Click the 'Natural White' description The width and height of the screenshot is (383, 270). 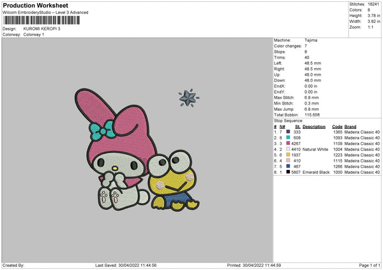pyautogui.click(x=315, y=150)
